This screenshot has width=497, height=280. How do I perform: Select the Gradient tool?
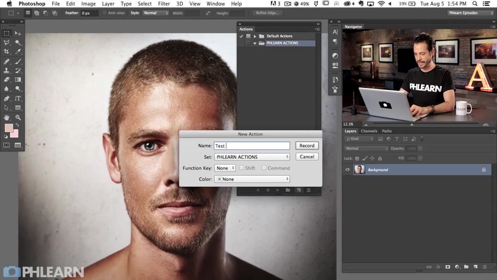point(18,80)
